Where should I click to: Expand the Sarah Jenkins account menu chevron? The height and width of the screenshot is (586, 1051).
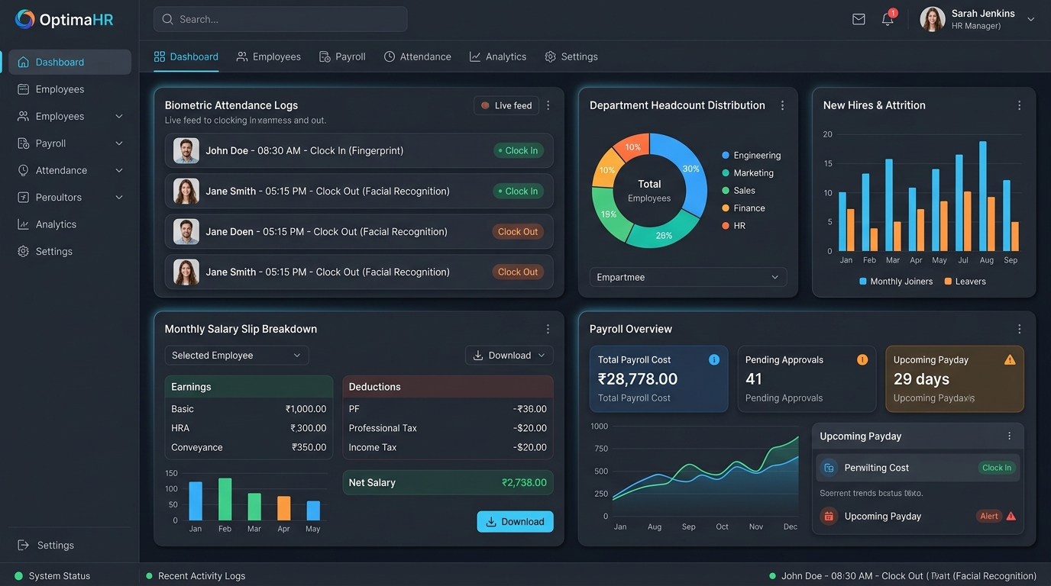[x=1030, y=20]
